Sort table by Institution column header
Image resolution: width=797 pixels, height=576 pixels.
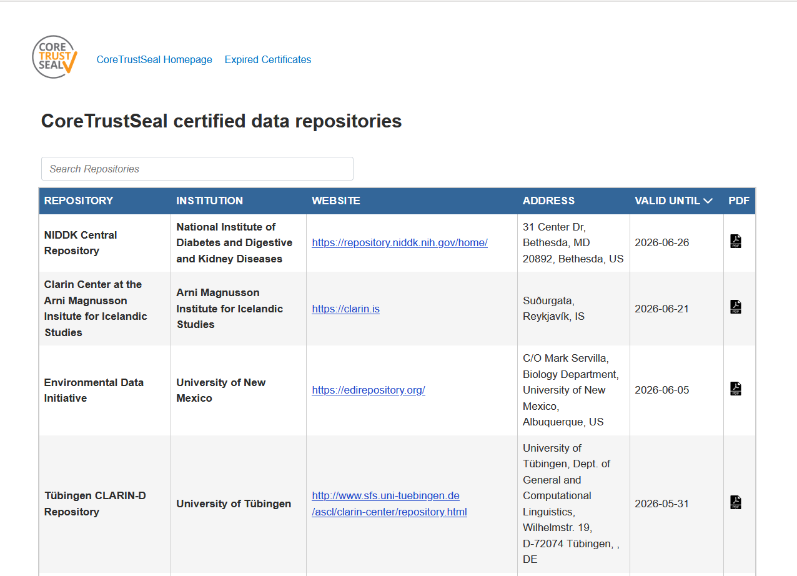[209, 201]
